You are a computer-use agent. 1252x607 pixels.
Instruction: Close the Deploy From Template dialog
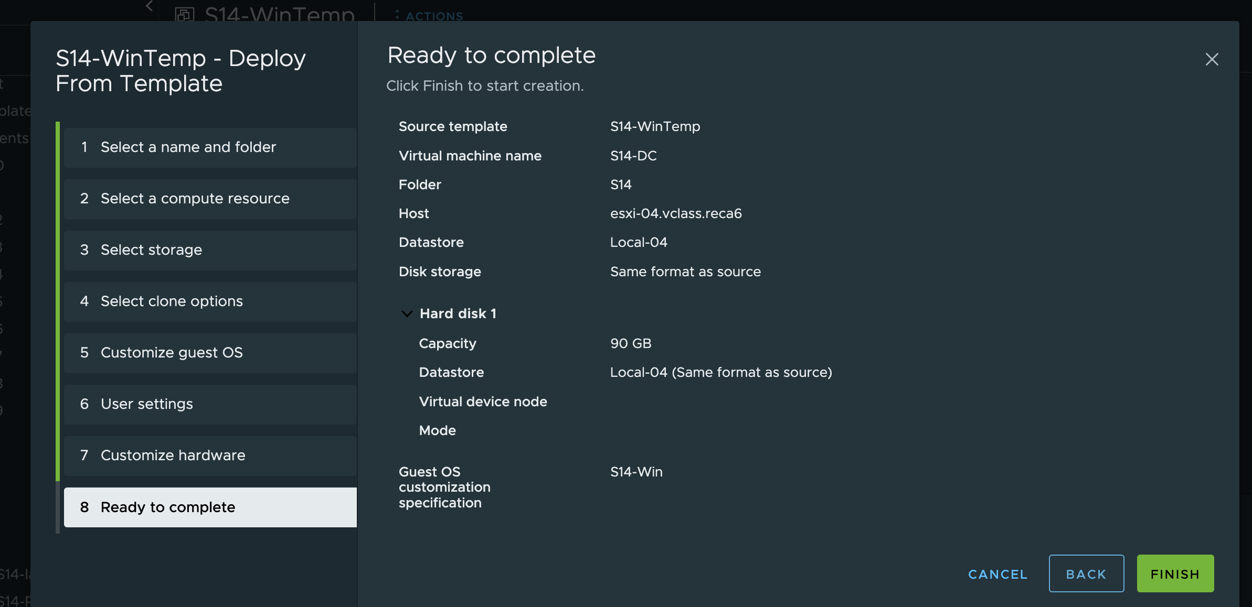(x=1212, y=59)
